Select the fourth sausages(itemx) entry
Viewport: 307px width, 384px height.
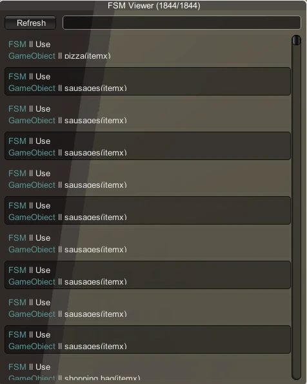pyautogui.click(x=148, y=178)
